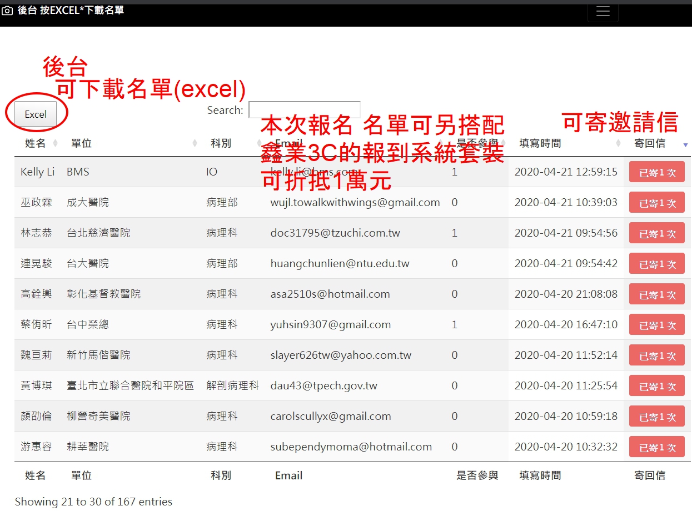Click the email doc31795@tzuchi.com.tw

(335, 233)
